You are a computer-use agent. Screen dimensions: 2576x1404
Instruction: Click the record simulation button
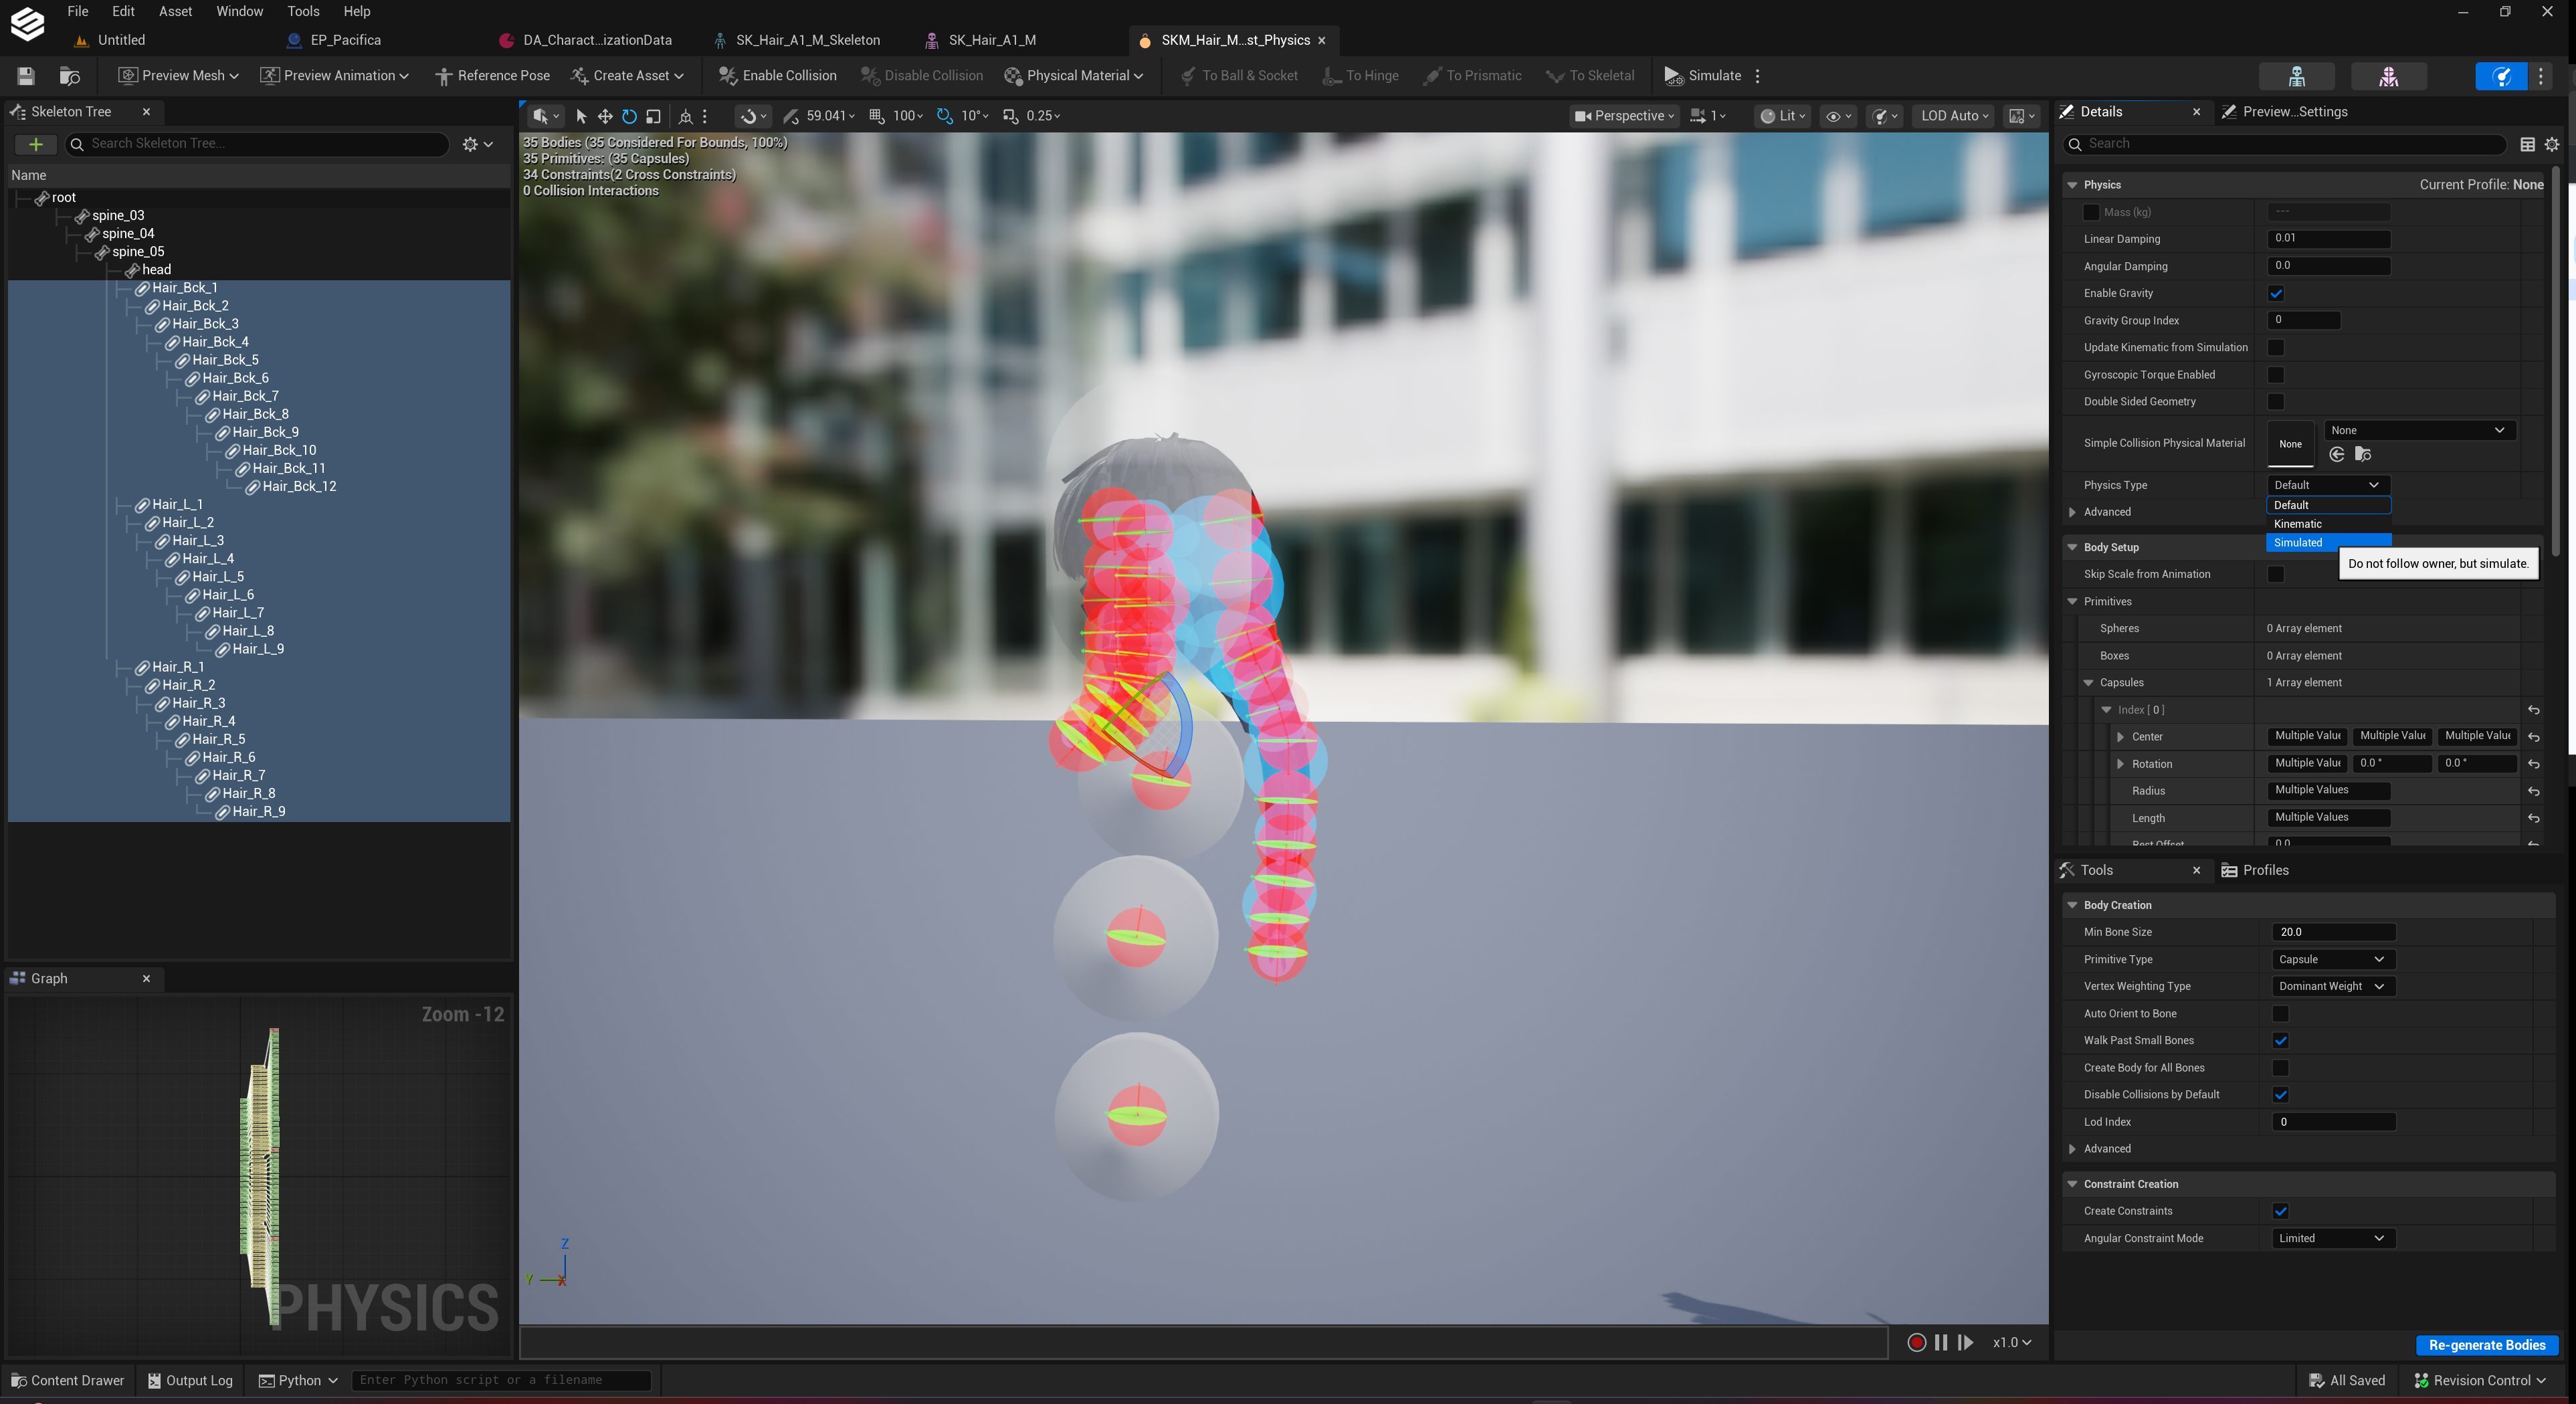click(x=1916, y=1342)
